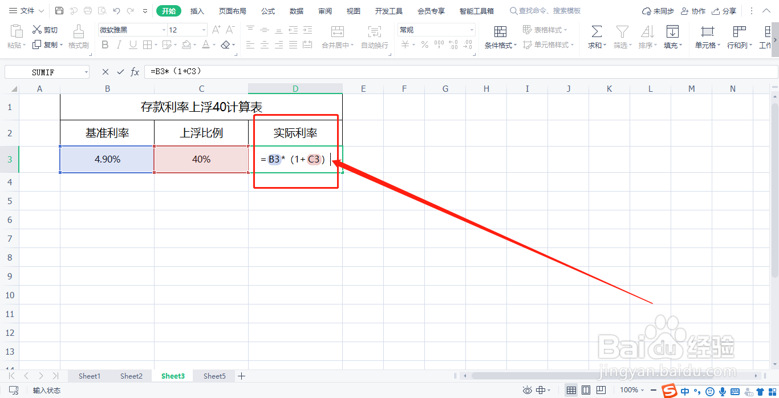
Task: Apply bold formatting to selection
Action: pos(105,44)
